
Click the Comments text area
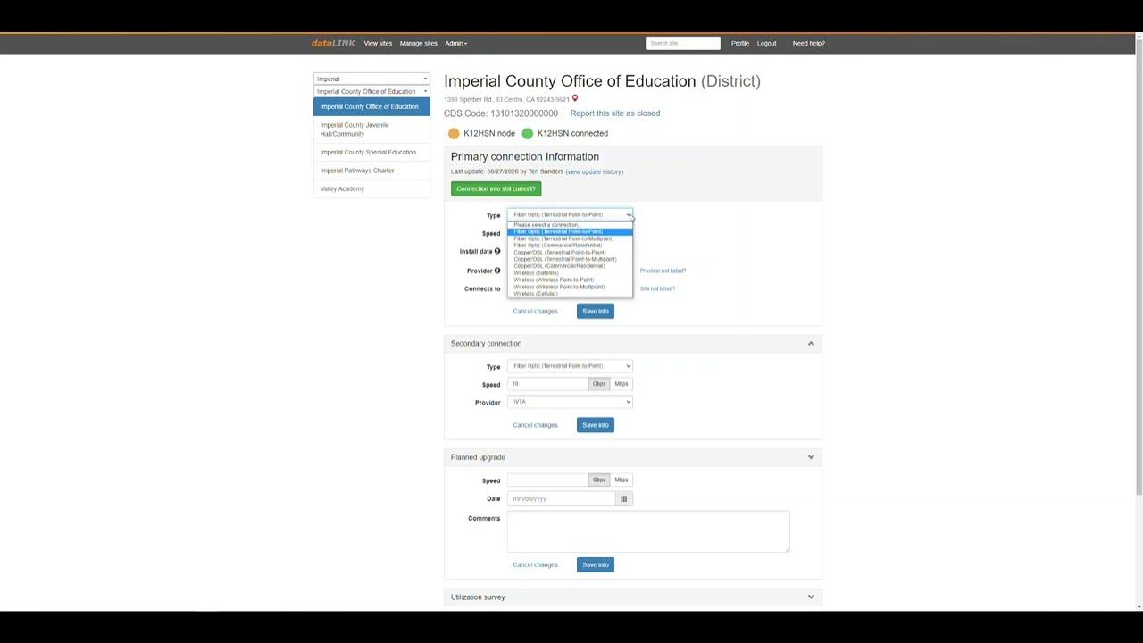(648, 531)
